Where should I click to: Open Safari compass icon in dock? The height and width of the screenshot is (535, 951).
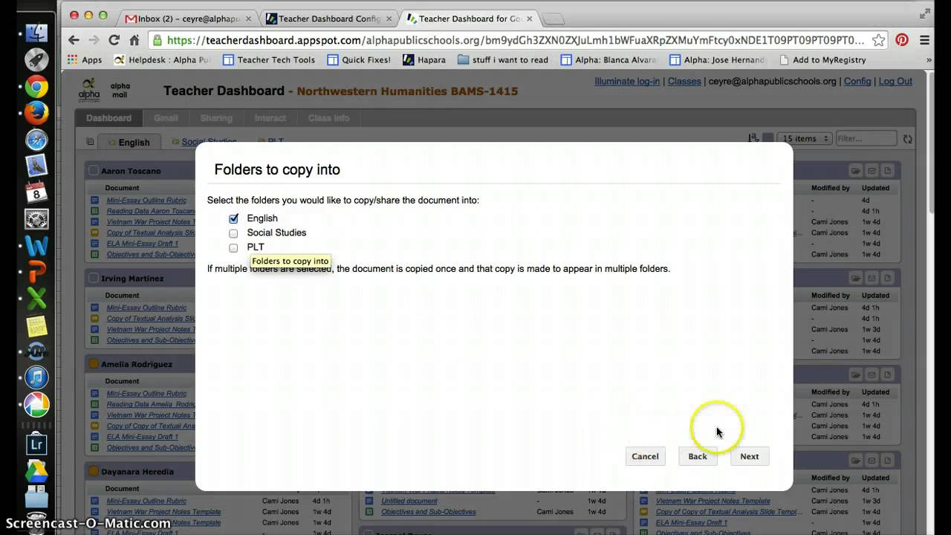[36, 139]
